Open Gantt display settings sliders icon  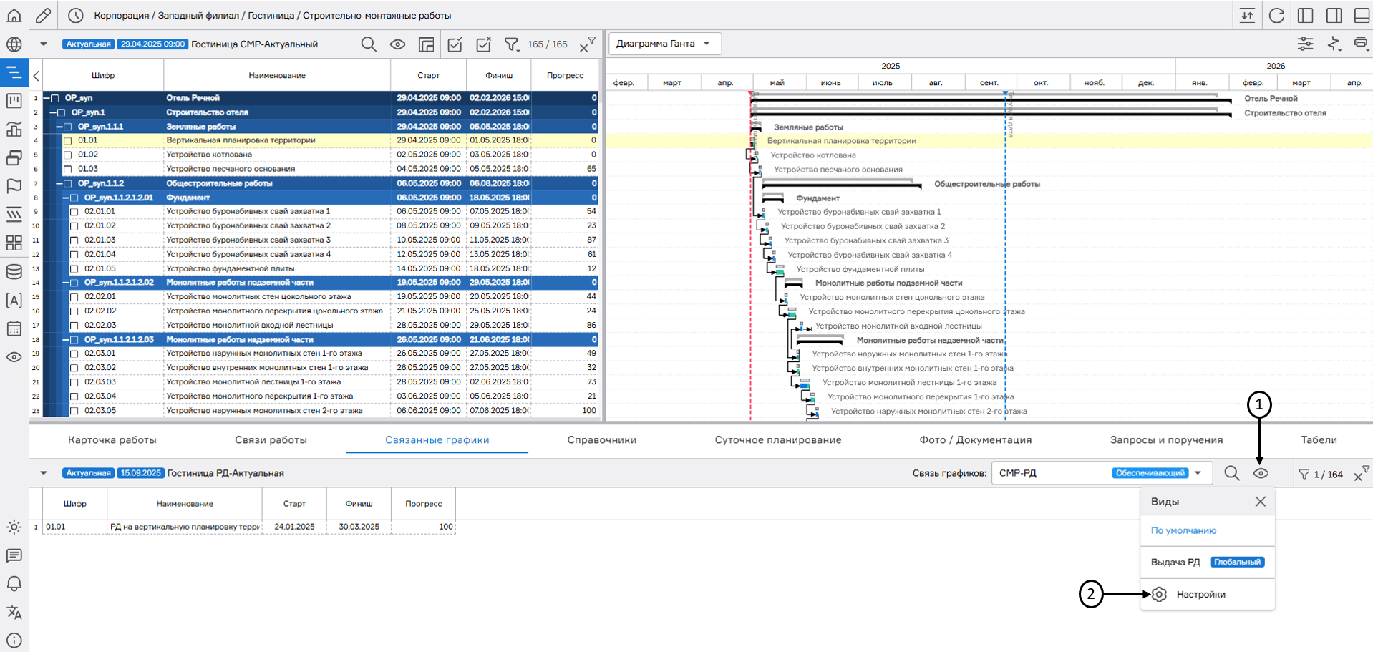coord(1305,44)
